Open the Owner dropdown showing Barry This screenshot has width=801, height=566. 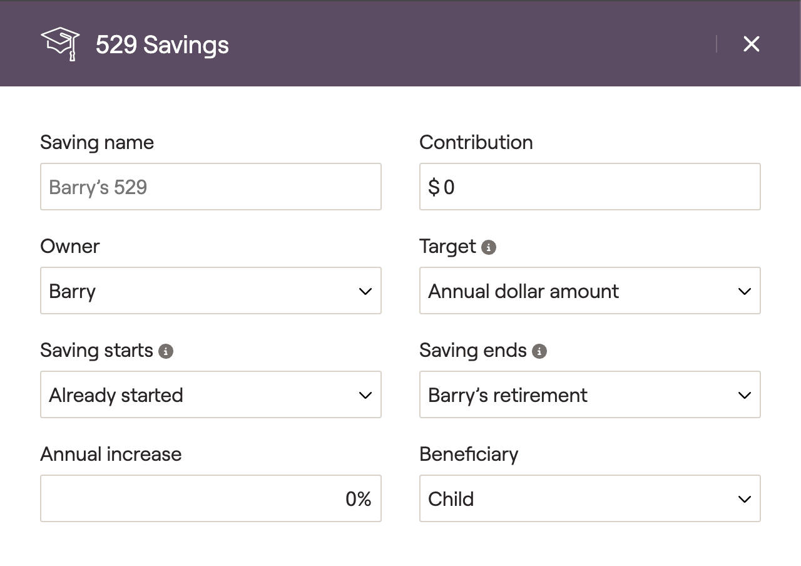(210, 291)
